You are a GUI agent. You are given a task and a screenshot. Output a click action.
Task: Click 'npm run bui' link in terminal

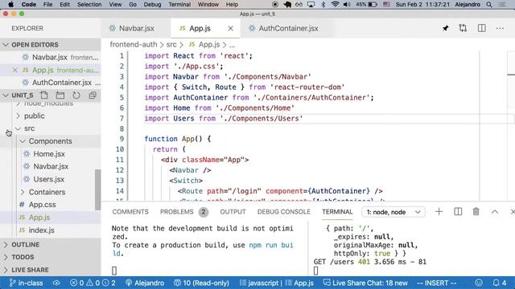point(271,245)
